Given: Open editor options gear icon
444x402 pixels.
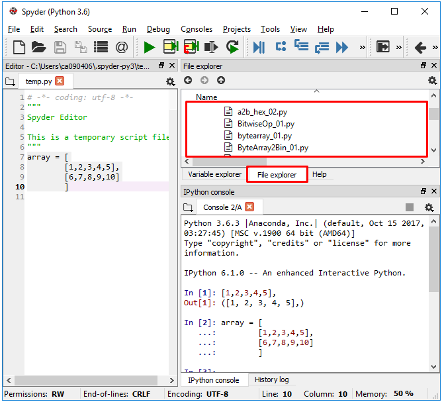Looking at the screenshot, I should click(x=170, y=82).
